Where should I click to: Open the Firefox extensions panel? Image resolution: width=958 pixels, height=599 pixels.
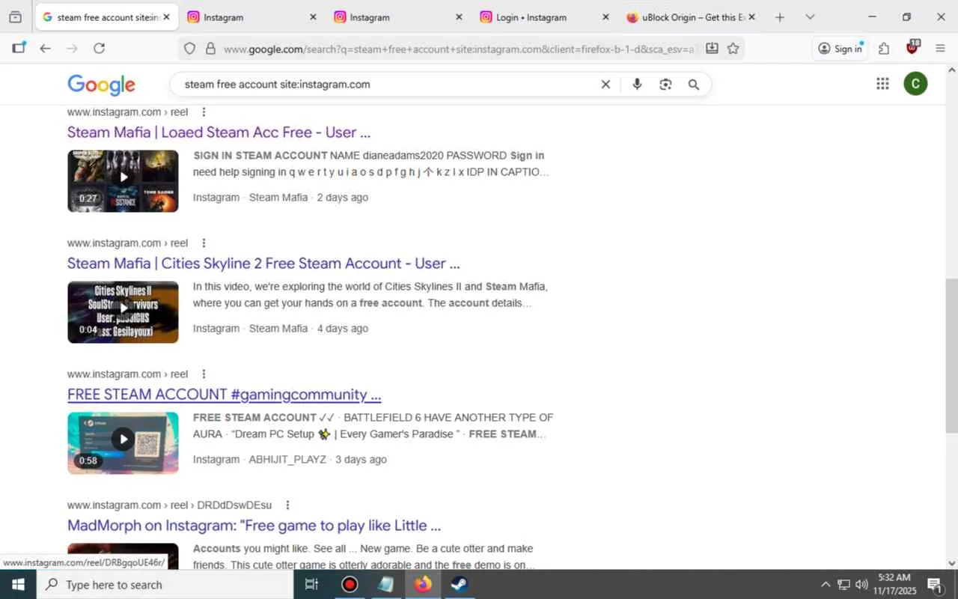tap(884, 49)
